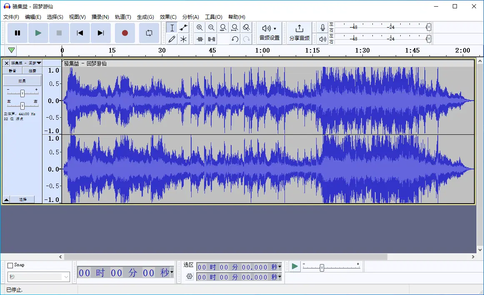Image resolution: width=484 pixels, height=295 pixels.
Task: Click the Undo icon in the toolbar
Action: pyautogui.click(x=235, y=39)
